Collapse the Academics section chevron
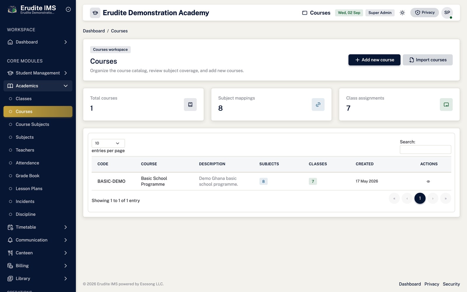This screenshot has width=467, height=292. (x=66, y=86)
